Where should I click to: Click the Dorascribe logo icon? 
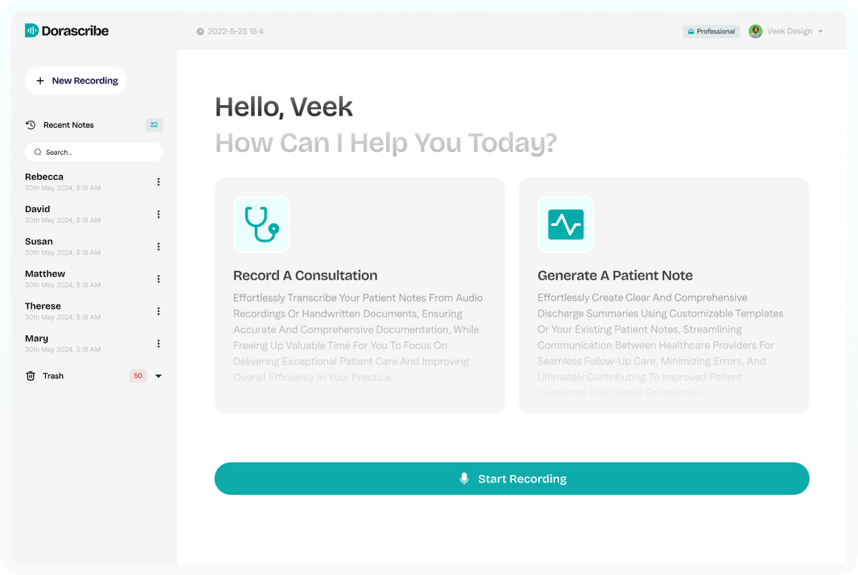pos(31,31)
